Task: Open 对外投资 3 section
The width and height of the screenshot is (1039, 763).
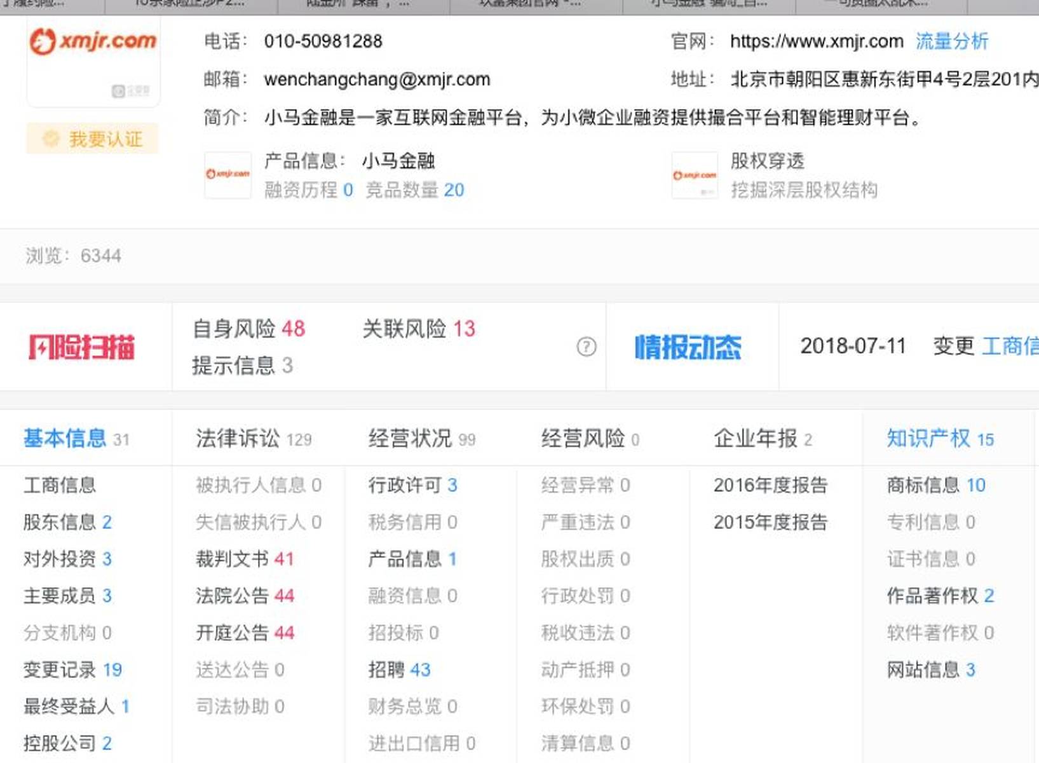Action: coord(67,559)
